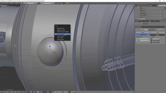
Task: Select the rotate manipulator icon
Action: [x=43, y=92]
